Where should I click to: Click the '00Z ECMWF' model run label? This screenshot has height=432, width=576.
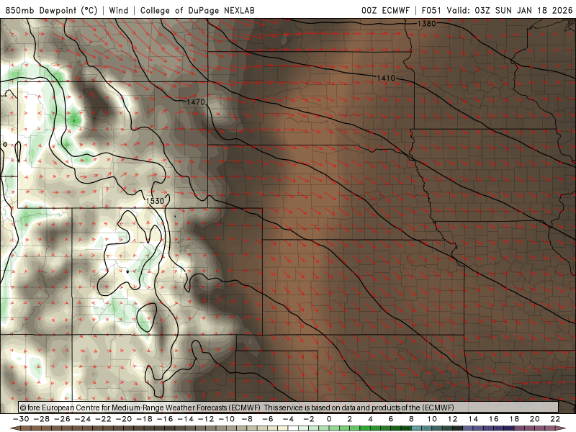pyautogui.click(x=385, y=10)
